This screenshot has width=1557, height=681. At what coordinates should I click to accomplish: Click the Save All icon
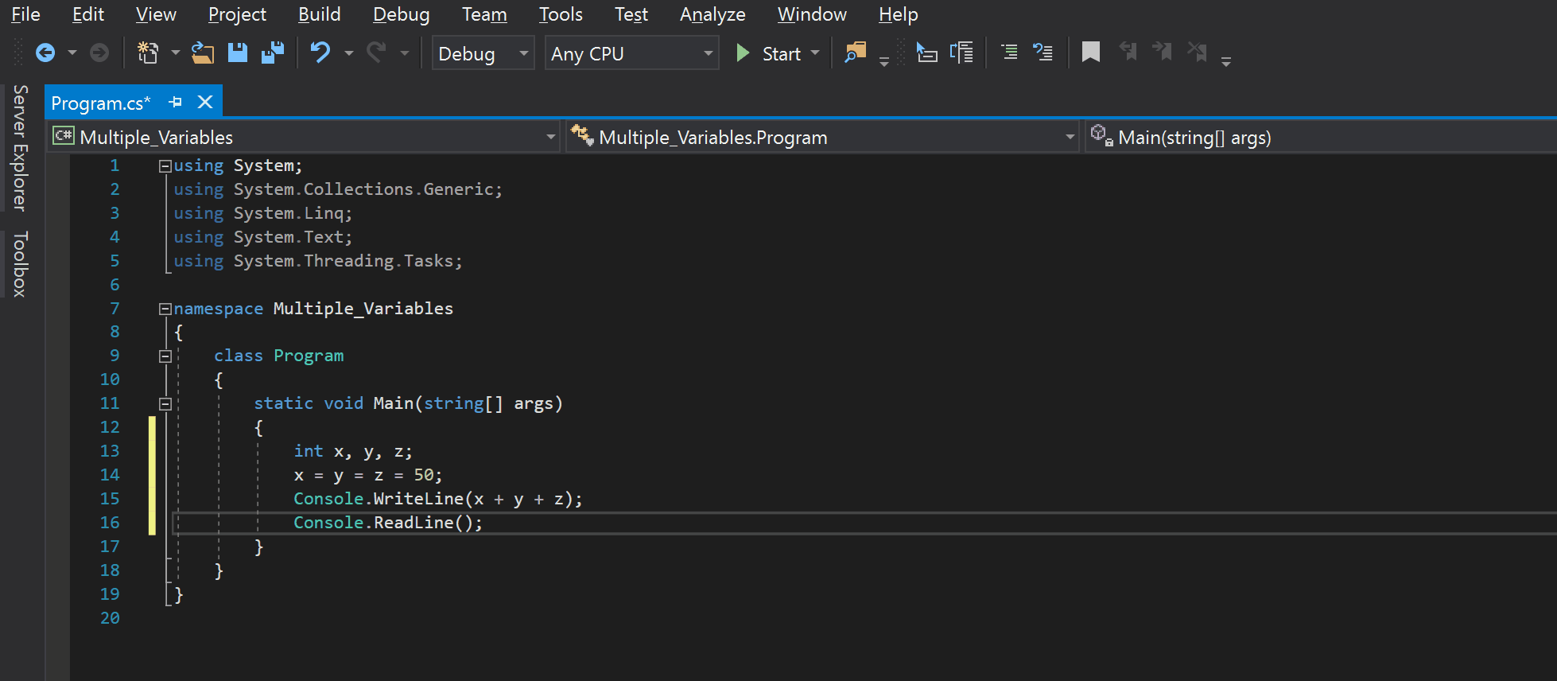click(273, 53)
